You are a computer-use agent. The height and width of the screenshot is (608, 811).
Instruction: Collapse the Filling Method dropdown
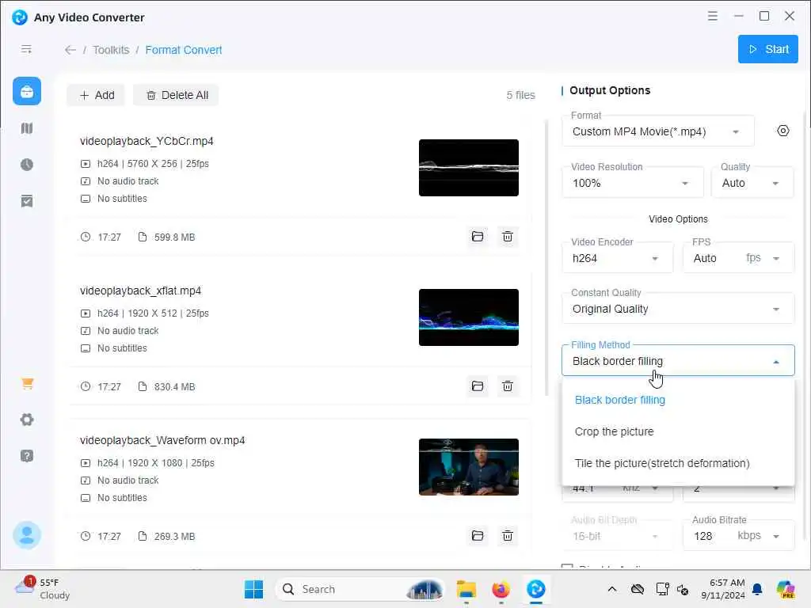(678, 360)
